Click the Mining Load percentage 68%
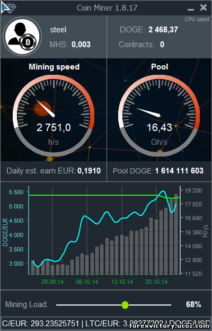Image resolution: width=212 pixels, height=331 pixels. coord(193,304)
